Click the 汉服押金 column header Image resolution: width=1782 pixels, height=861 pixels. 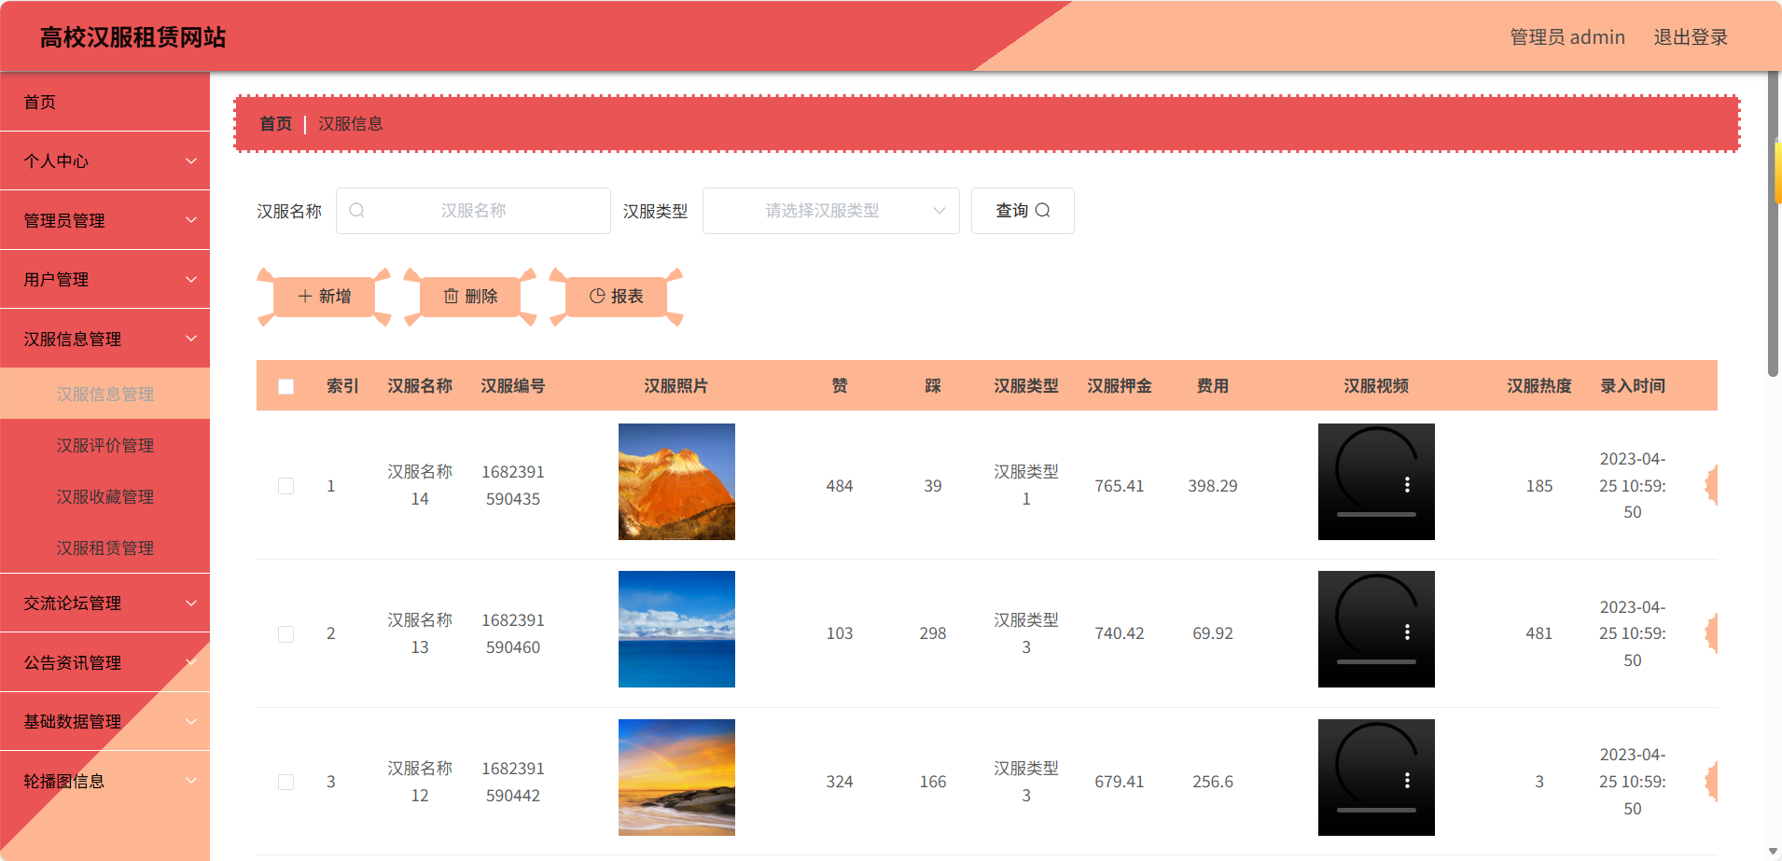tap(1120, 386)
